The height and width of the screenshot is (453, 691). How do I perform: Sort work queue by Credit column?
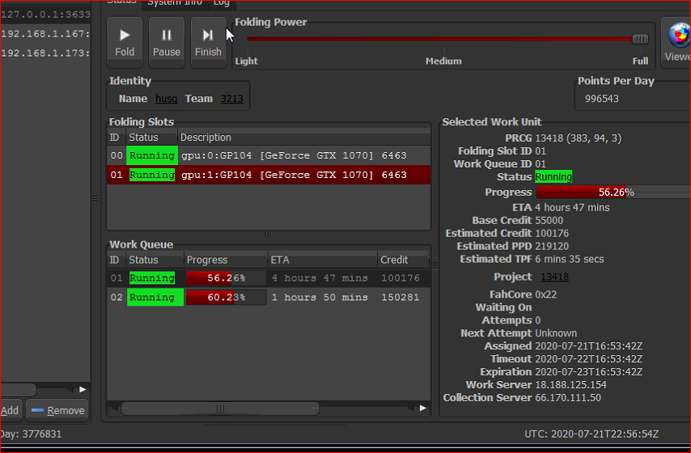[403, 260]
